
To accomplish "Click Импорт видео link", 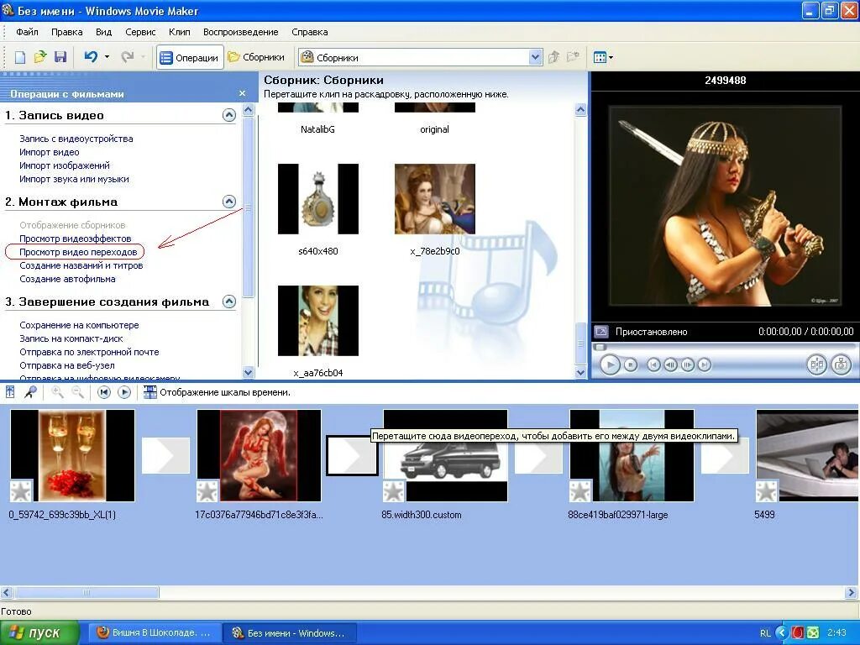I will 50,152.
